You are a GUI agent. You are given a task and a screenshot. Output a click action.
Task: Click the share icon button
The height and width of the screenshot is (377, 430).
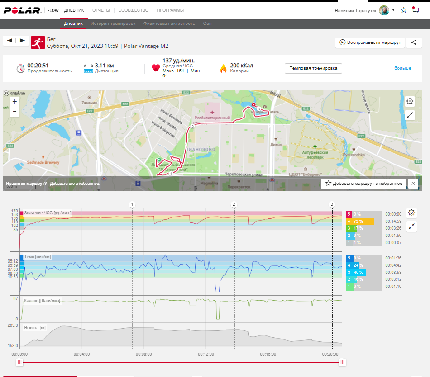414,42
